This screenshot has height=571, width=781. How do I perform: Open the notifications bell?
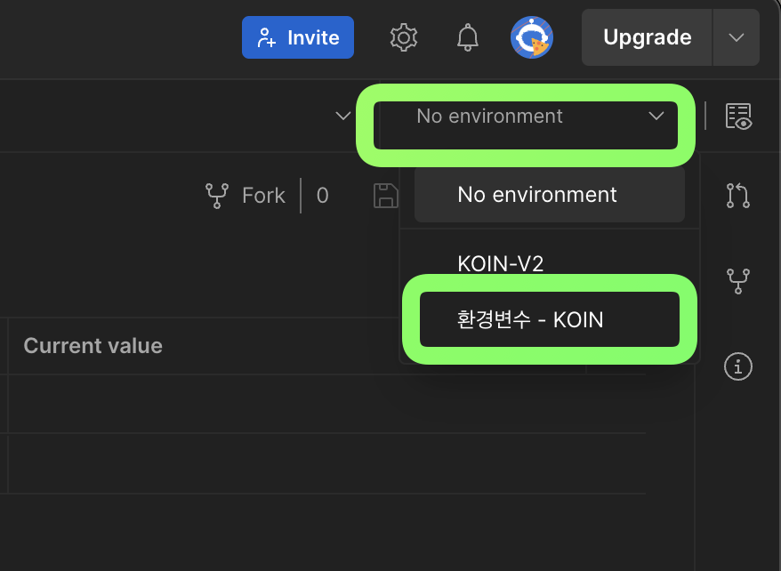(x=467, y=37)
